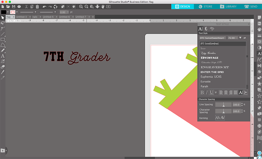Open the STORE tab
This screenshot has width=262, height=159.
(x=205, y=7)
